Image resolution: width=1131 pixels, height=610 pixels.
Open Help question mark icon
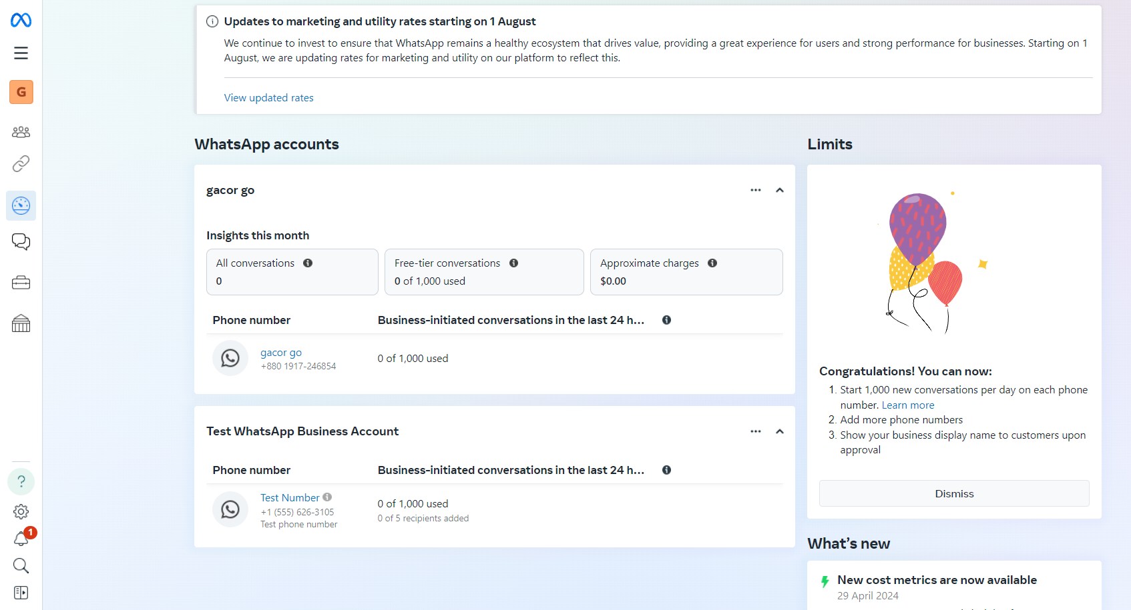21,481
